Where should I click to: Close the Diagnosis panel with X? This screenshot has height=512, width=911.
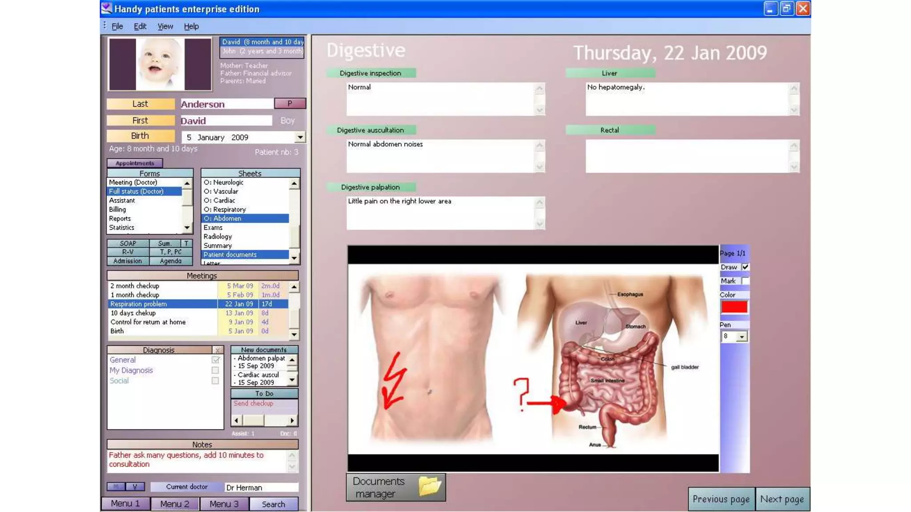[x=217, y=350]
